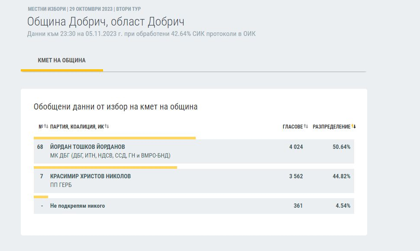Click the progress bar above Николов row

click(x=105, y=167)
